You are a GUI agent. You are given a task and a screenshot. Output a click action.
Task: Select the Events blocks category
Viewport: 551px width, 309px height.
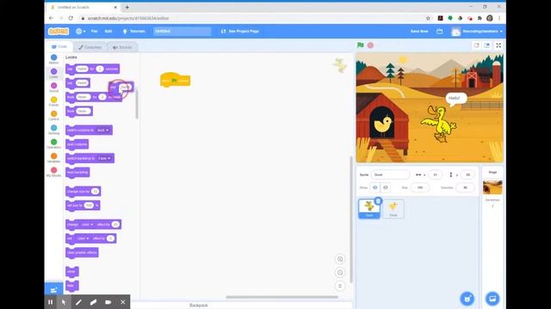53,101
